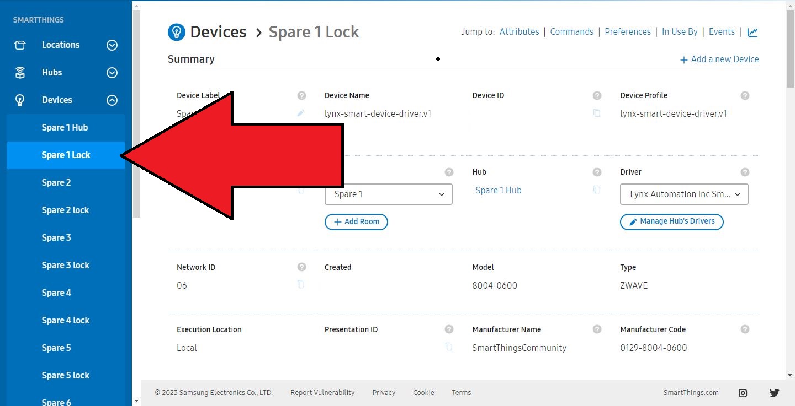This screenshot has width=795, height=406.
Task: Click the Locations box icon in sidebar
Action: [20, 45]
